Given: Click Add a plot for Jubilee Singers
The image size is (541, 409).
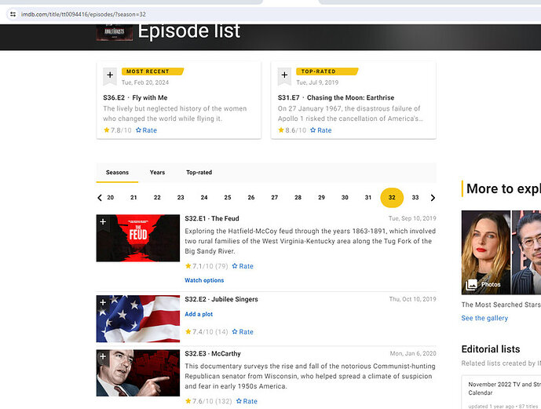Looking at the screenshot, I should click(199, 314).
